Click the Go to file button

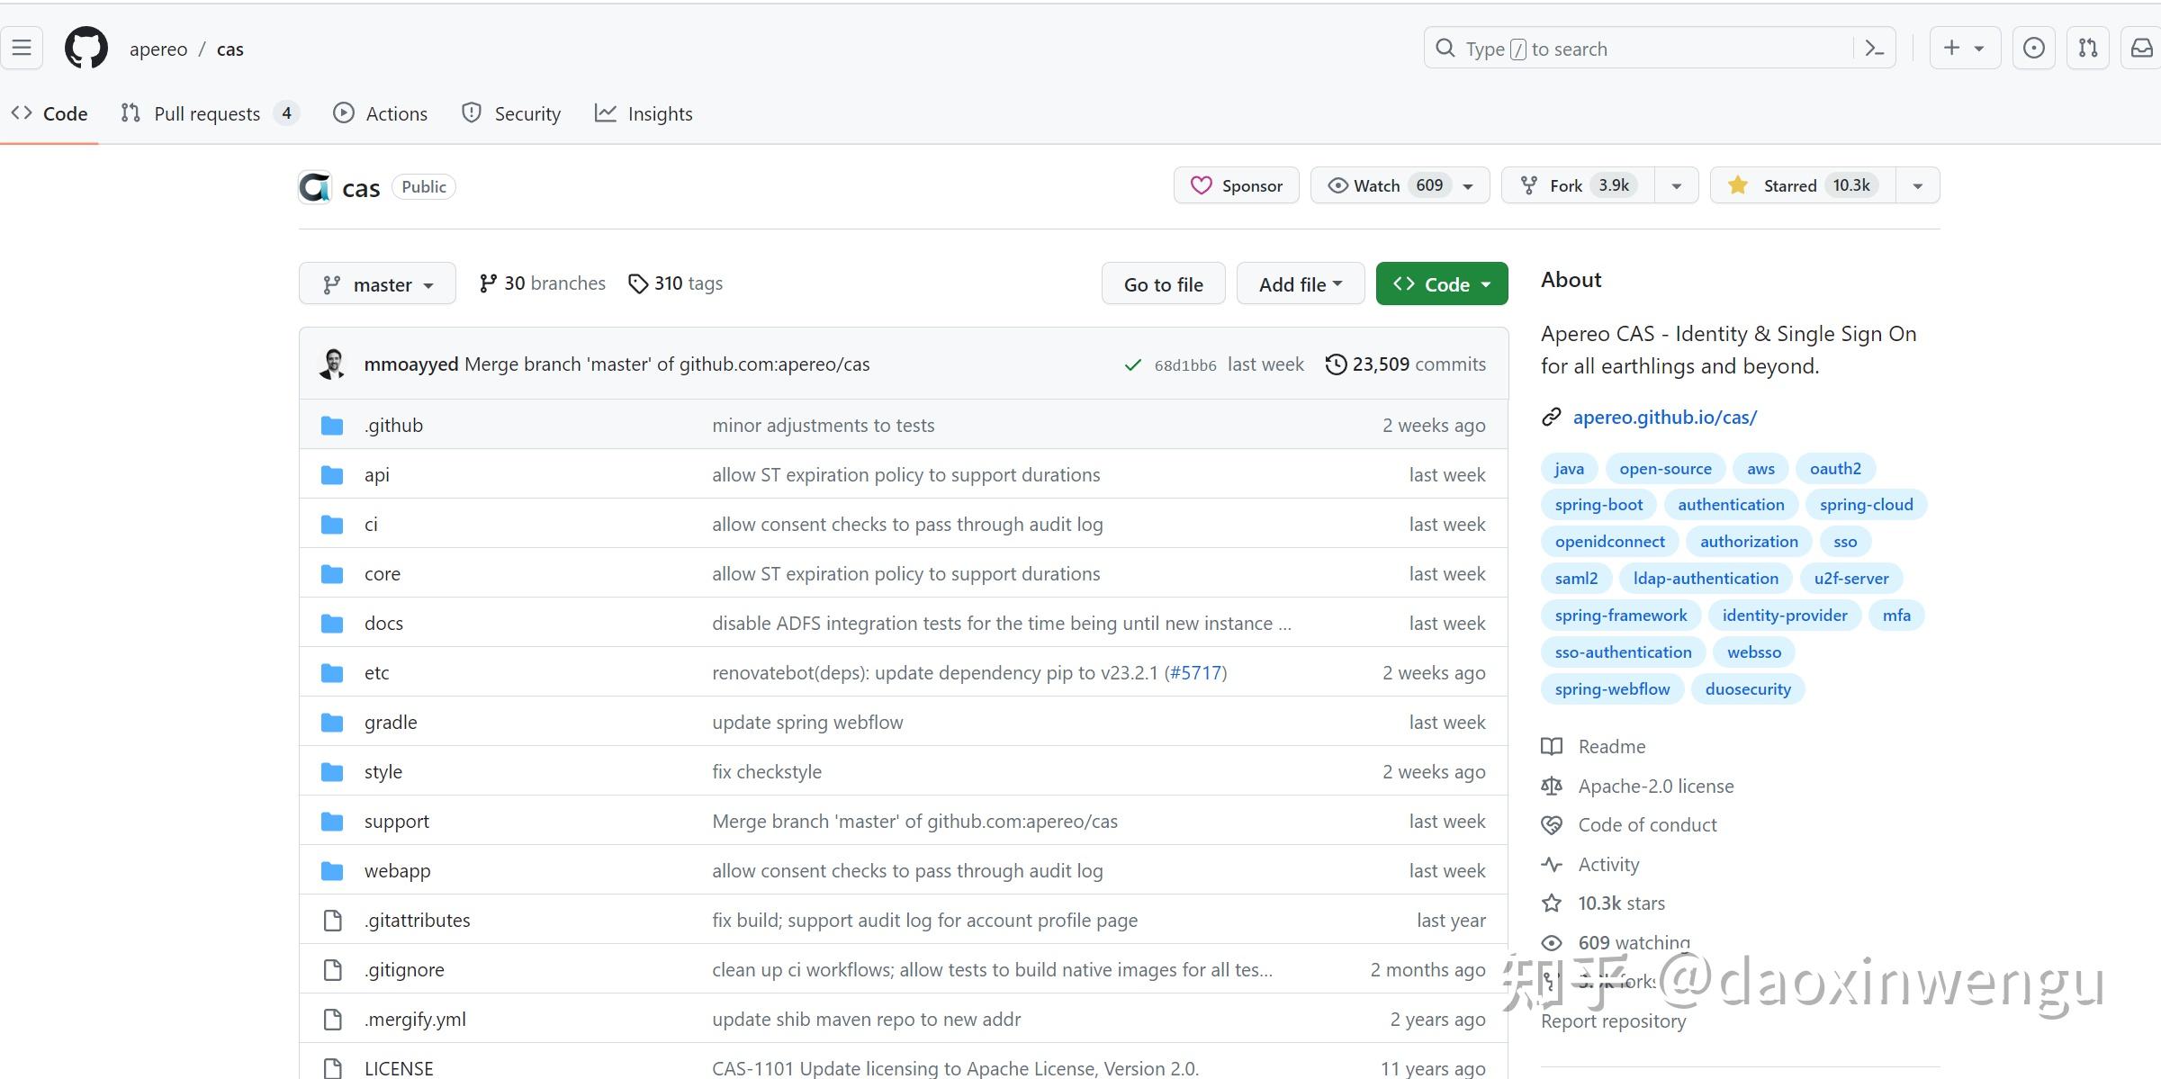(x=1163, y=284)
